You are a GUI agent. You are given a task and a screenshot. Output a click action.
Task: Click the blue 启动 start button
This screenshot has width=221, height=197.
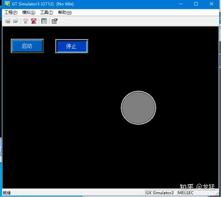click(x=27, y=46)
